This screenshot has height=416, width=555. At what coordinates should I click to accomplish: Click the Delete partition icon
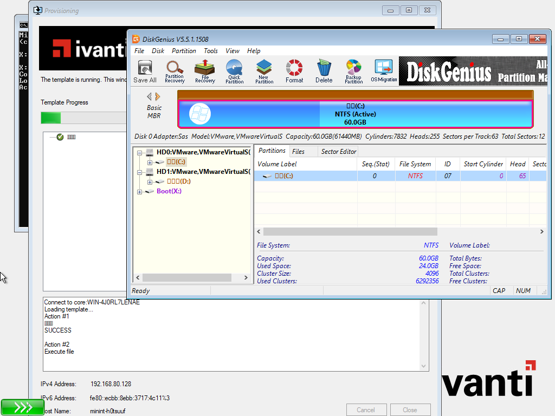click(x=324, y=71)
